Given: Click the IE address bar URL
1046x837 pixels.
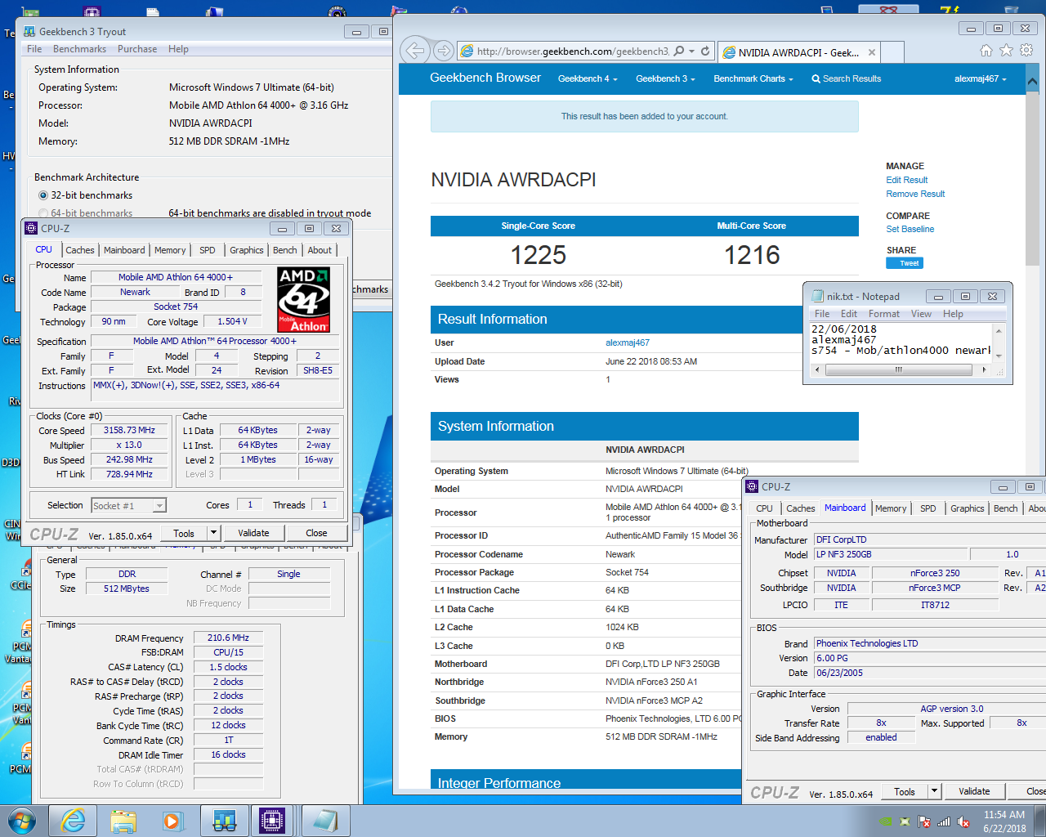Looking at the screenshot, I should 572,51.
